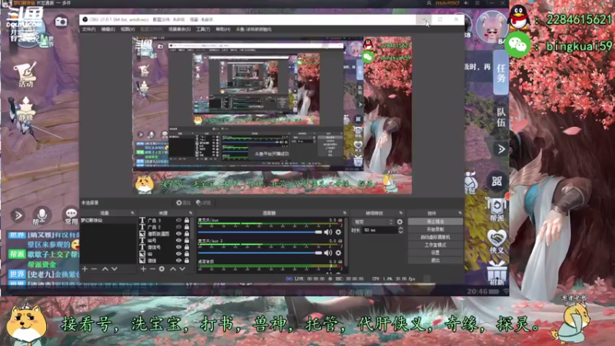Click the 时长 50 ms duration field
Image resolution: width=615 pixels, height=346 pixels.
pos(379,230)
